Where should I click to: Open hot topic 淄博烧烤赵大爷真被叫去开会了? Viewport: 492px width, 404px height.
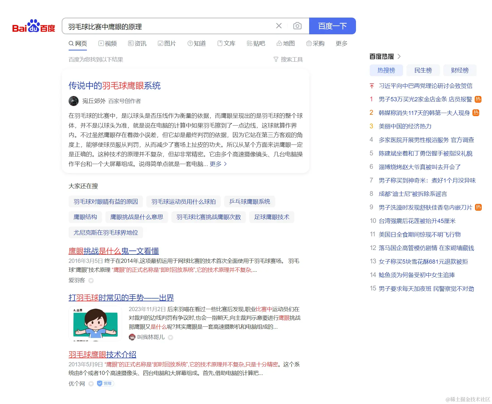point(420,167)
